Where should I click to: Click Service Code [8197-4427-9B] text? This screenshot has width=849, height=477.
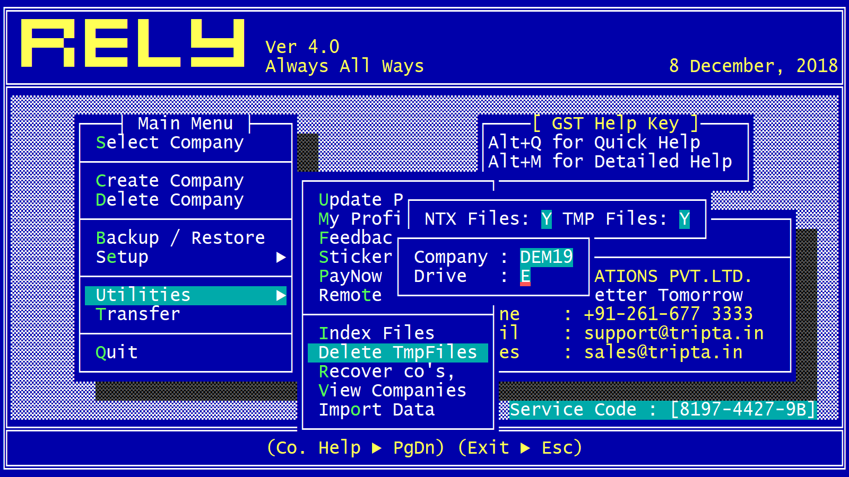pyautogui.click(x=662, y=410)
